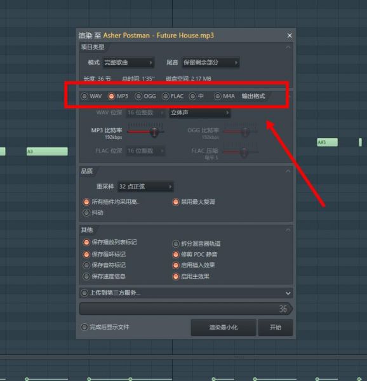Adjust the MP3 比特率 slider knob
367x381 pixels.
click(x=154, y=132)
